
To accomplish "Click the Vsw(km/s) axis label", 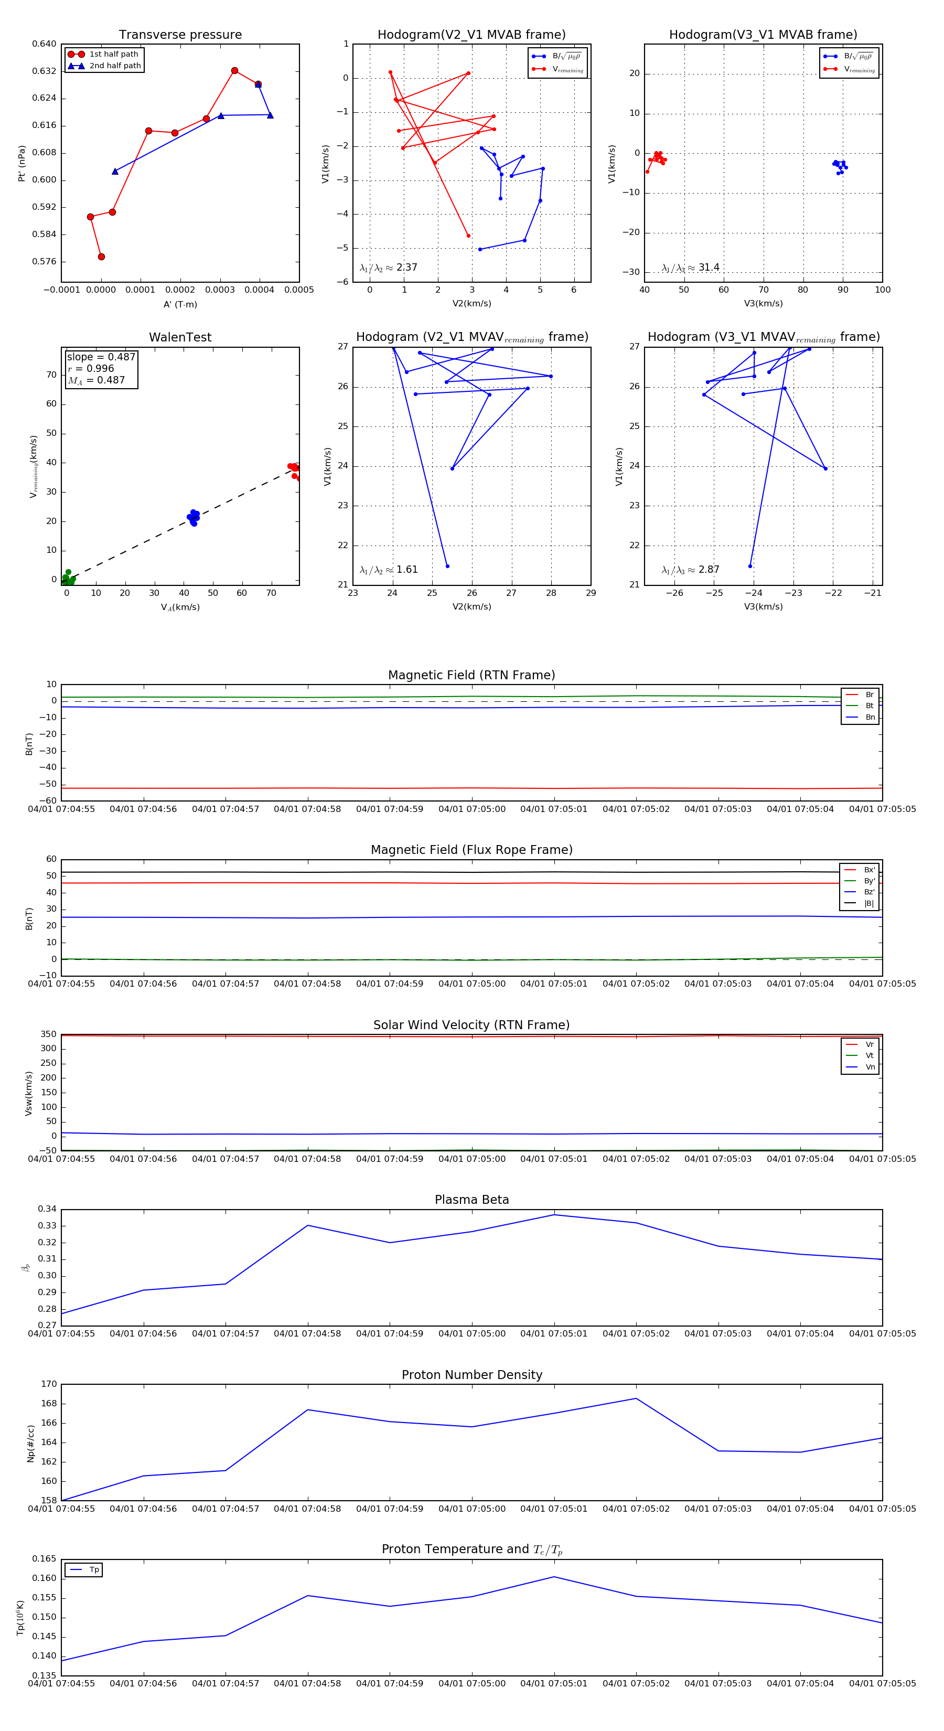I will (x=28, y=1093).
